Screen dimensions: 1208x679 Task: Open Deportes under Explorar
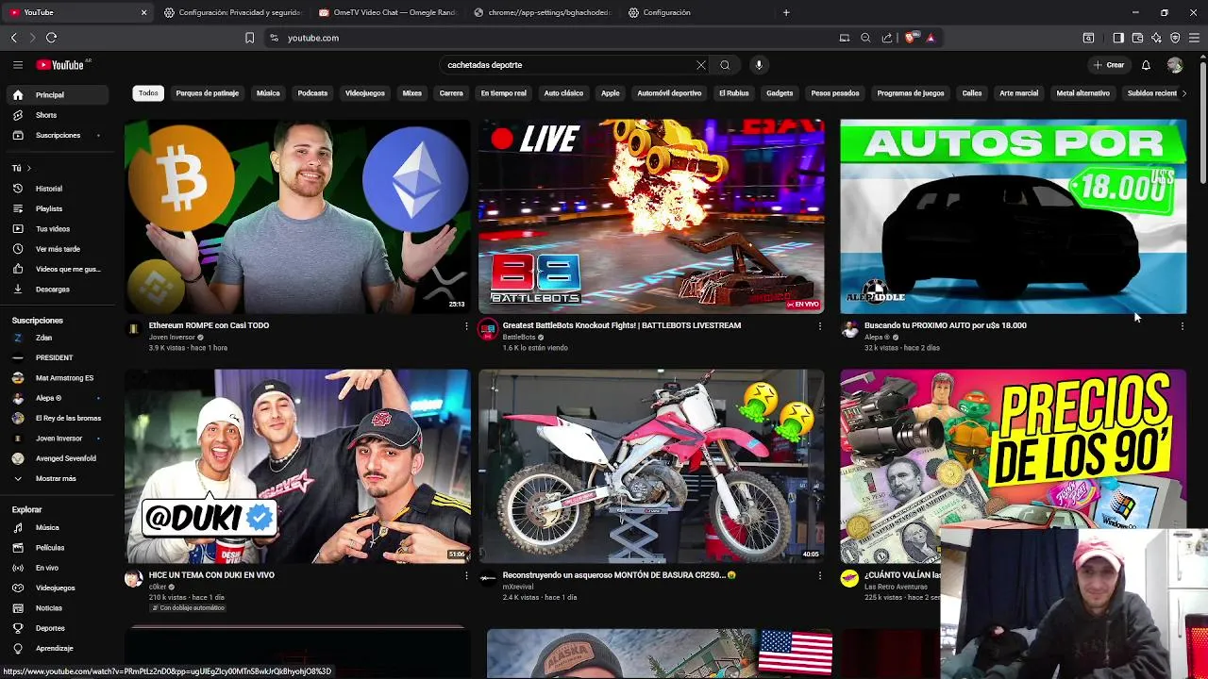[57, 628]
